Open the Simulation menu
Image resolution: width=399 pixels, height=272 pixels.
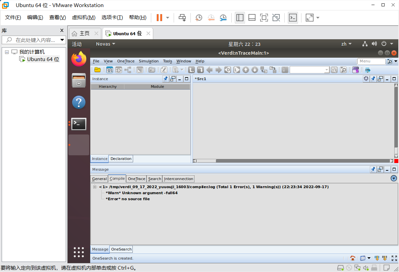click(149, 61)
